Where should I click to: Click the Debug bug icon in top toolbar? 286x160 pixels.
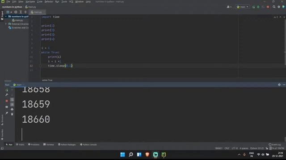[258, 7]
